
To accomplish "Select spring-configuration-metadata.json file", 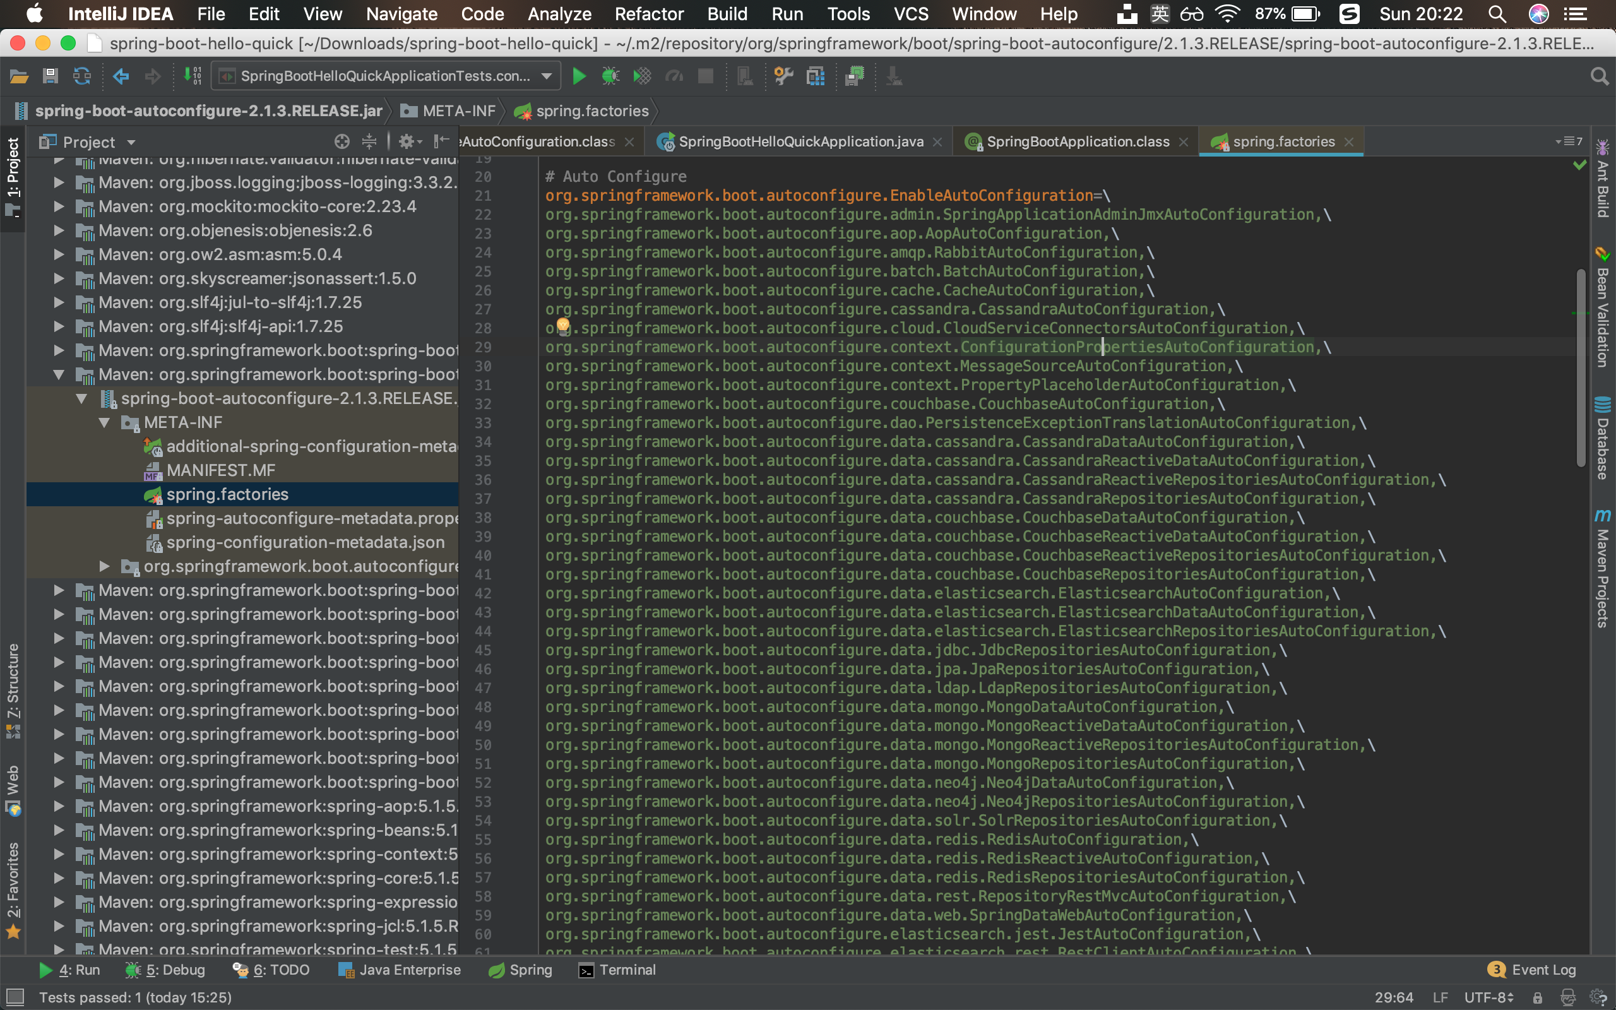I will (x=305, y=542).
